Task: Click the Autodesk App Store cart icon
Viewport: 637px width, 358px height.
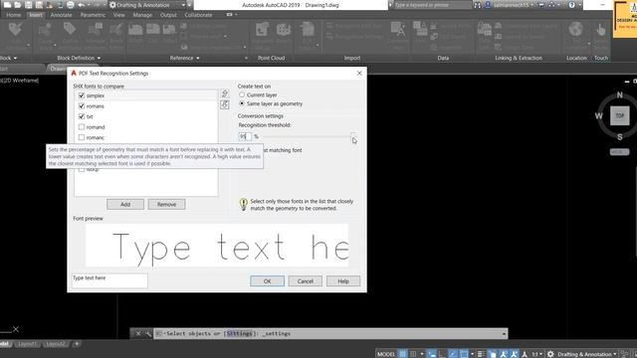Action: [x=541, y=5]
